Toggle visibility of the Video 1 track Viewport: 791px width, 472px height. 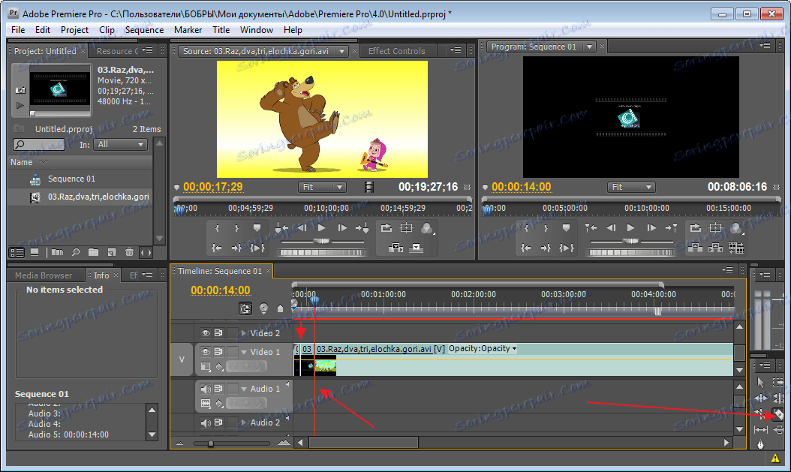tap(205, 351)
